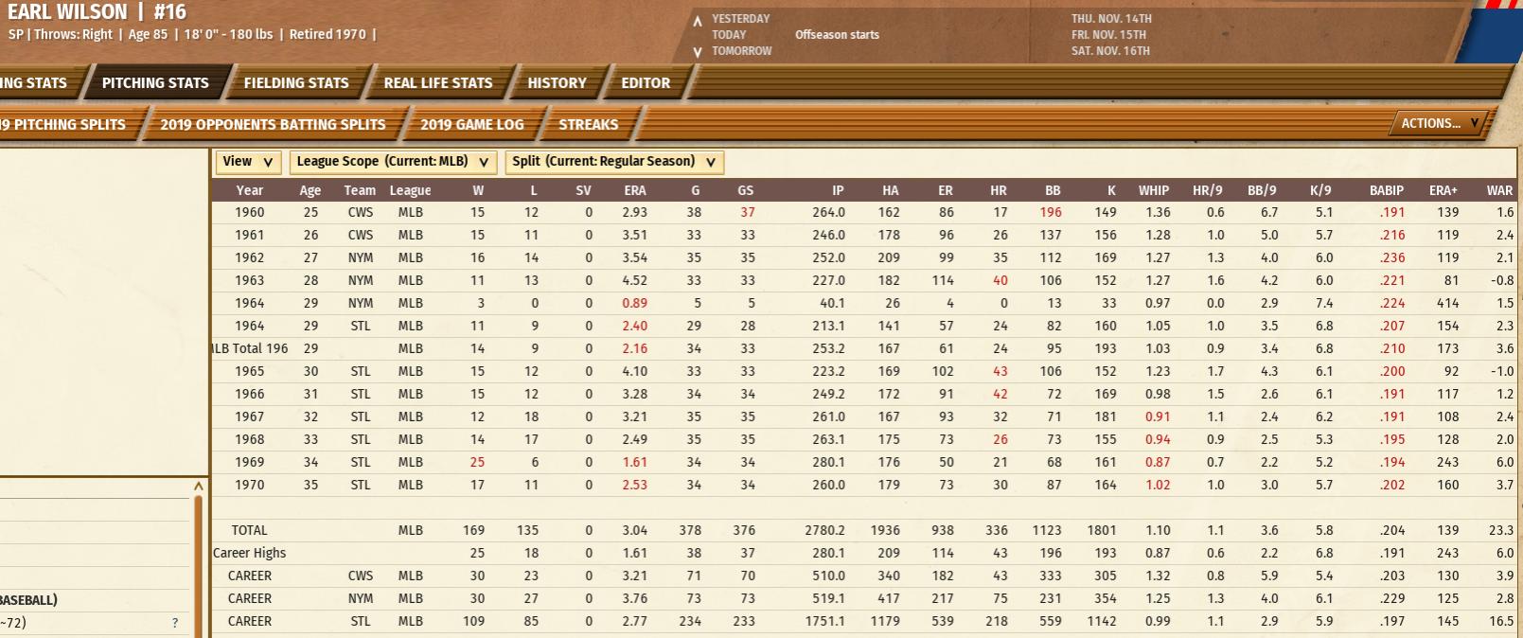Open the League Scope dropdown
This screenshot has width=1523, height=638.
click(392, 162)
